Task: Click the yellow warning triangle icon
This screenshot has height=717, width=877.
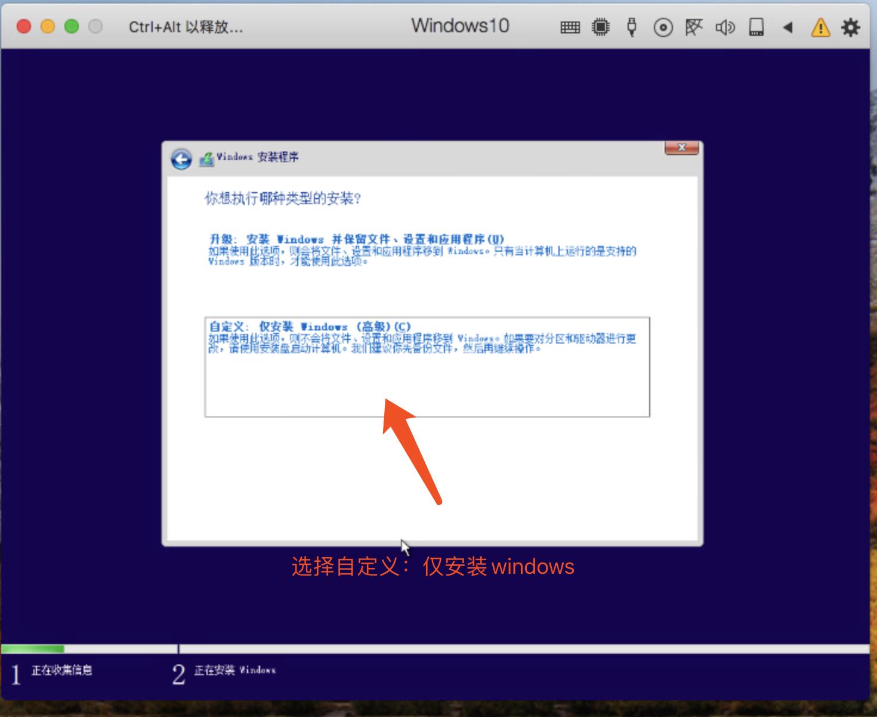Action: tap(821, 27)
